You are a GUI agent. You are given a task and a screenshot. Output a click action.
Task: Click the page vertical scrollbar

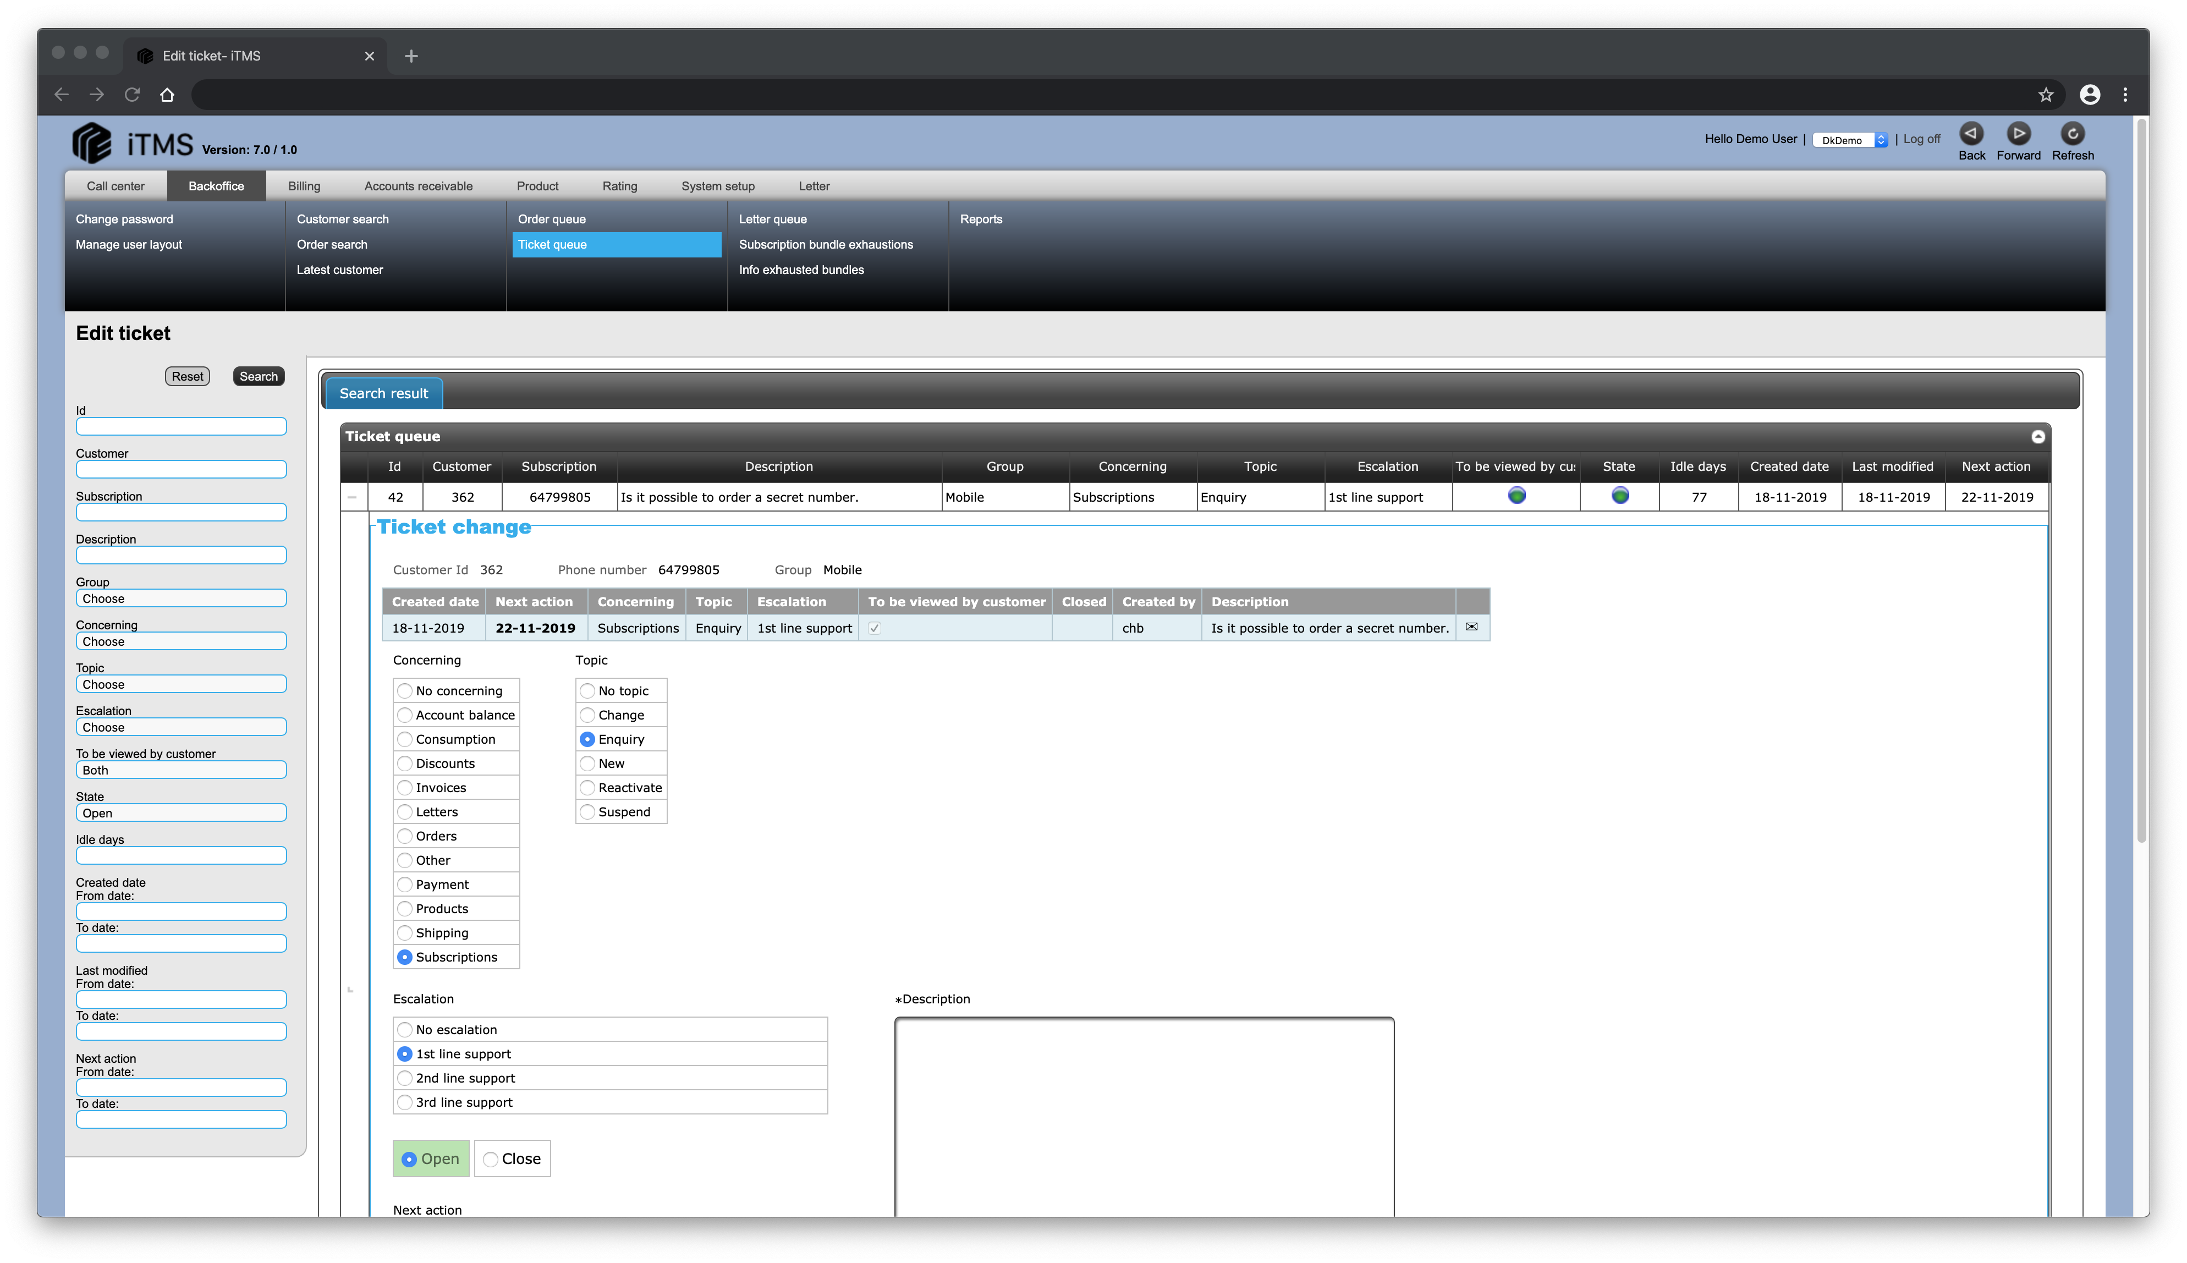[x=2141, y=481]
